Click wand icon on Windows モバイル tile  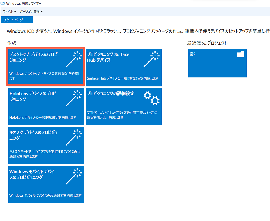pos(74,176)
